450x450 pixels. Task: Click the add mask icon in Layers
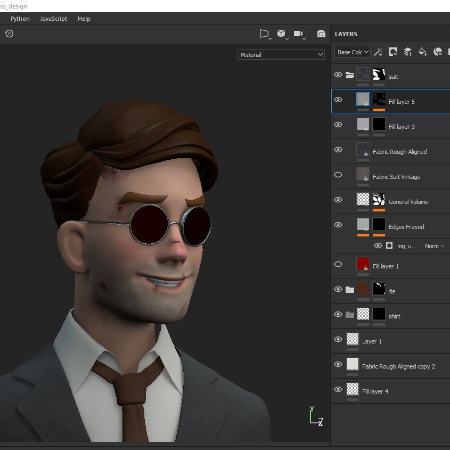393,52
